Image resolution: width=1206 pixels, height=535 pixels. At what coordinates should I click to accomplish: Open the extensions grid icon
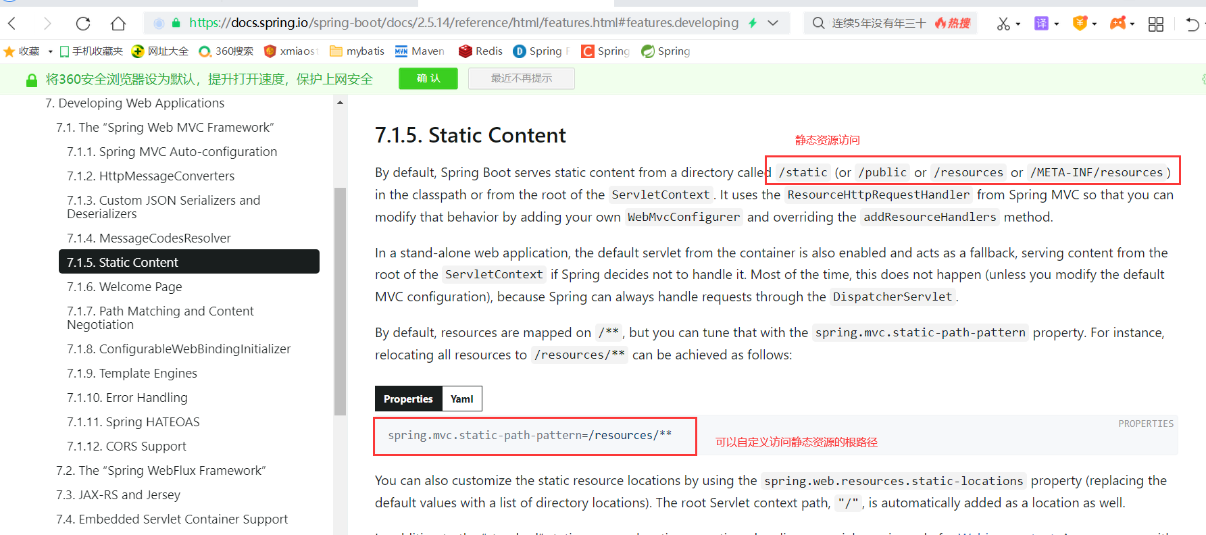click(1156, 24)
